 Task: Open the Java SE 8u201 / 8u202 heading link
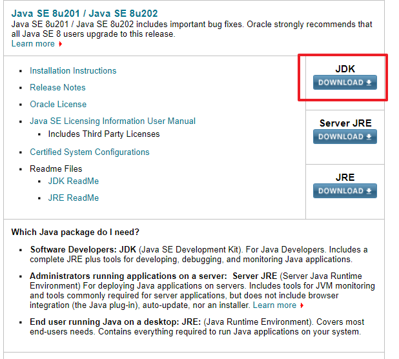click(x=85, y=13)
